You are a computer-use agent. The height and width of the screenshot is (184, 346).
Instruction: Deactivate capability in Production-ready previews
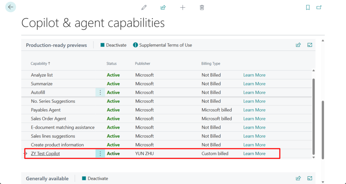(x=114, y=45)
